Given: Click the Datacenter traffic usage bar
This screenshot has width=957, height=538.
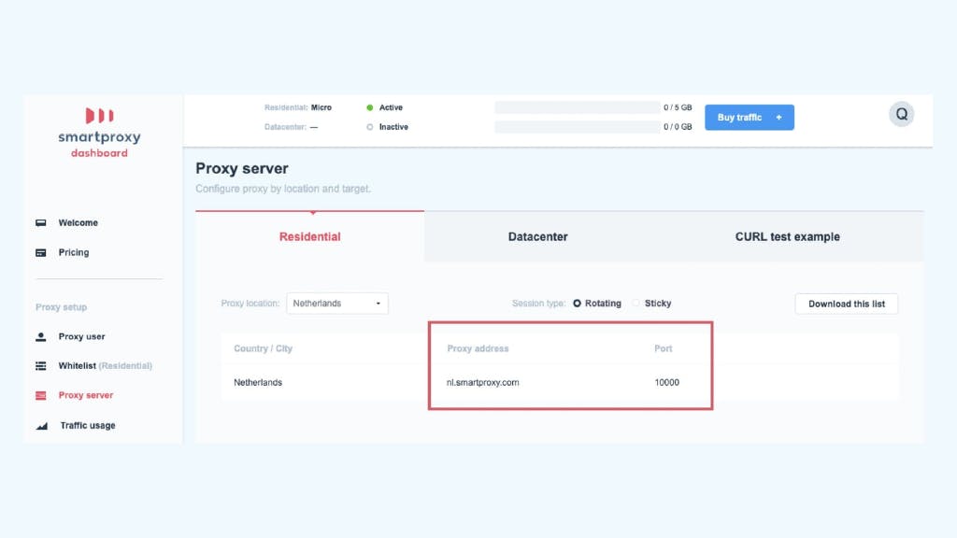Looking at the screenshot, I should pyautogui.click(x=578, y=127).
